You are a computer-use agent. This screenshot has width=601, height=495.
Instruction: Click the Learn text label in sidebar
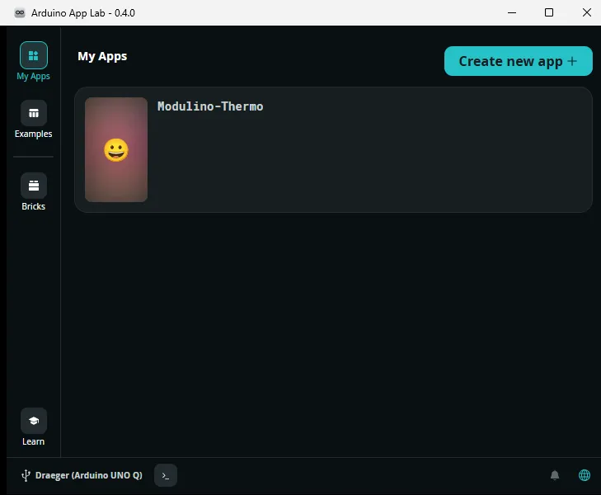[34, 441]
